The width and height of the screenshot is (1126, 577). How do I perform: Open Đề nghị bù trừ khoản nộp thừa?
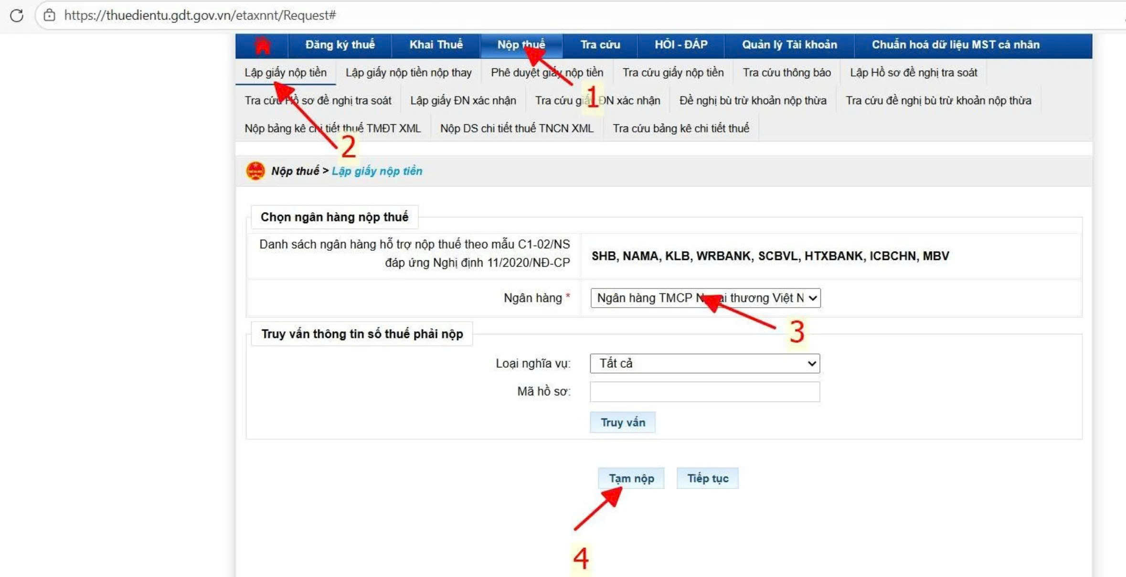(x=753, y=101)
